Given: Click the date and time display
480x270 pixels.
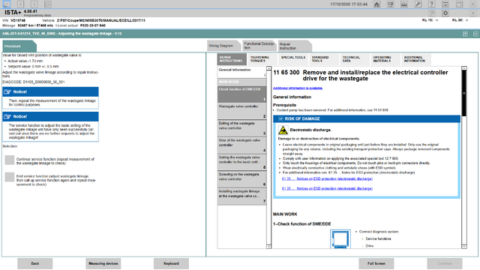Looking at the screenshot, I should pyautogui.click(x=349, y=4).
